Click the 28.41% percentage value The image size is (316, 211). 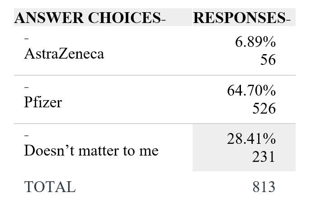coord(251,138)
